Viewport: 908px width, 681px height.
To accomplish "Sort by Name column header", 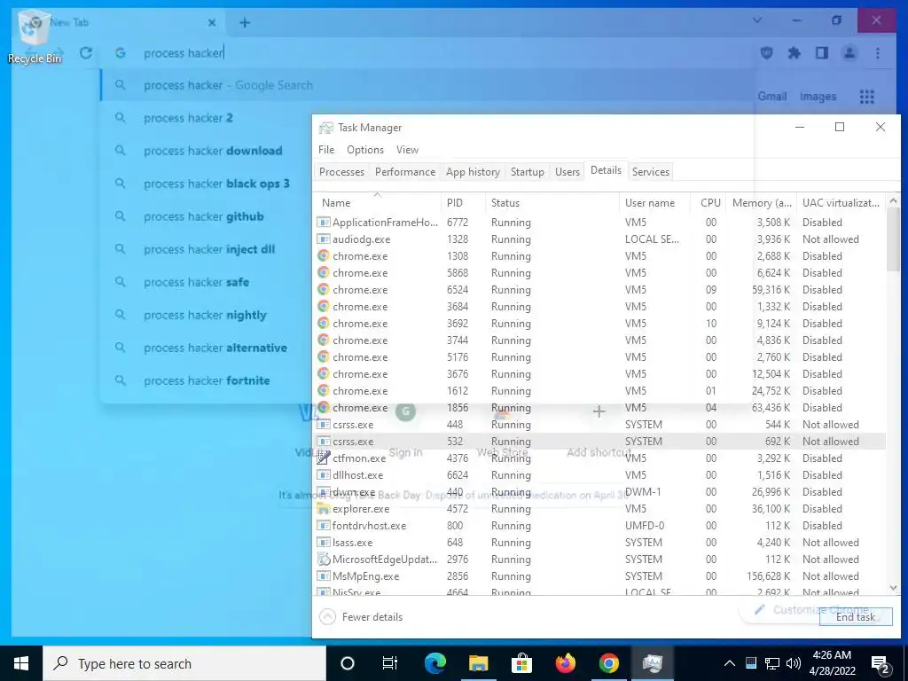I will [378, 203].
